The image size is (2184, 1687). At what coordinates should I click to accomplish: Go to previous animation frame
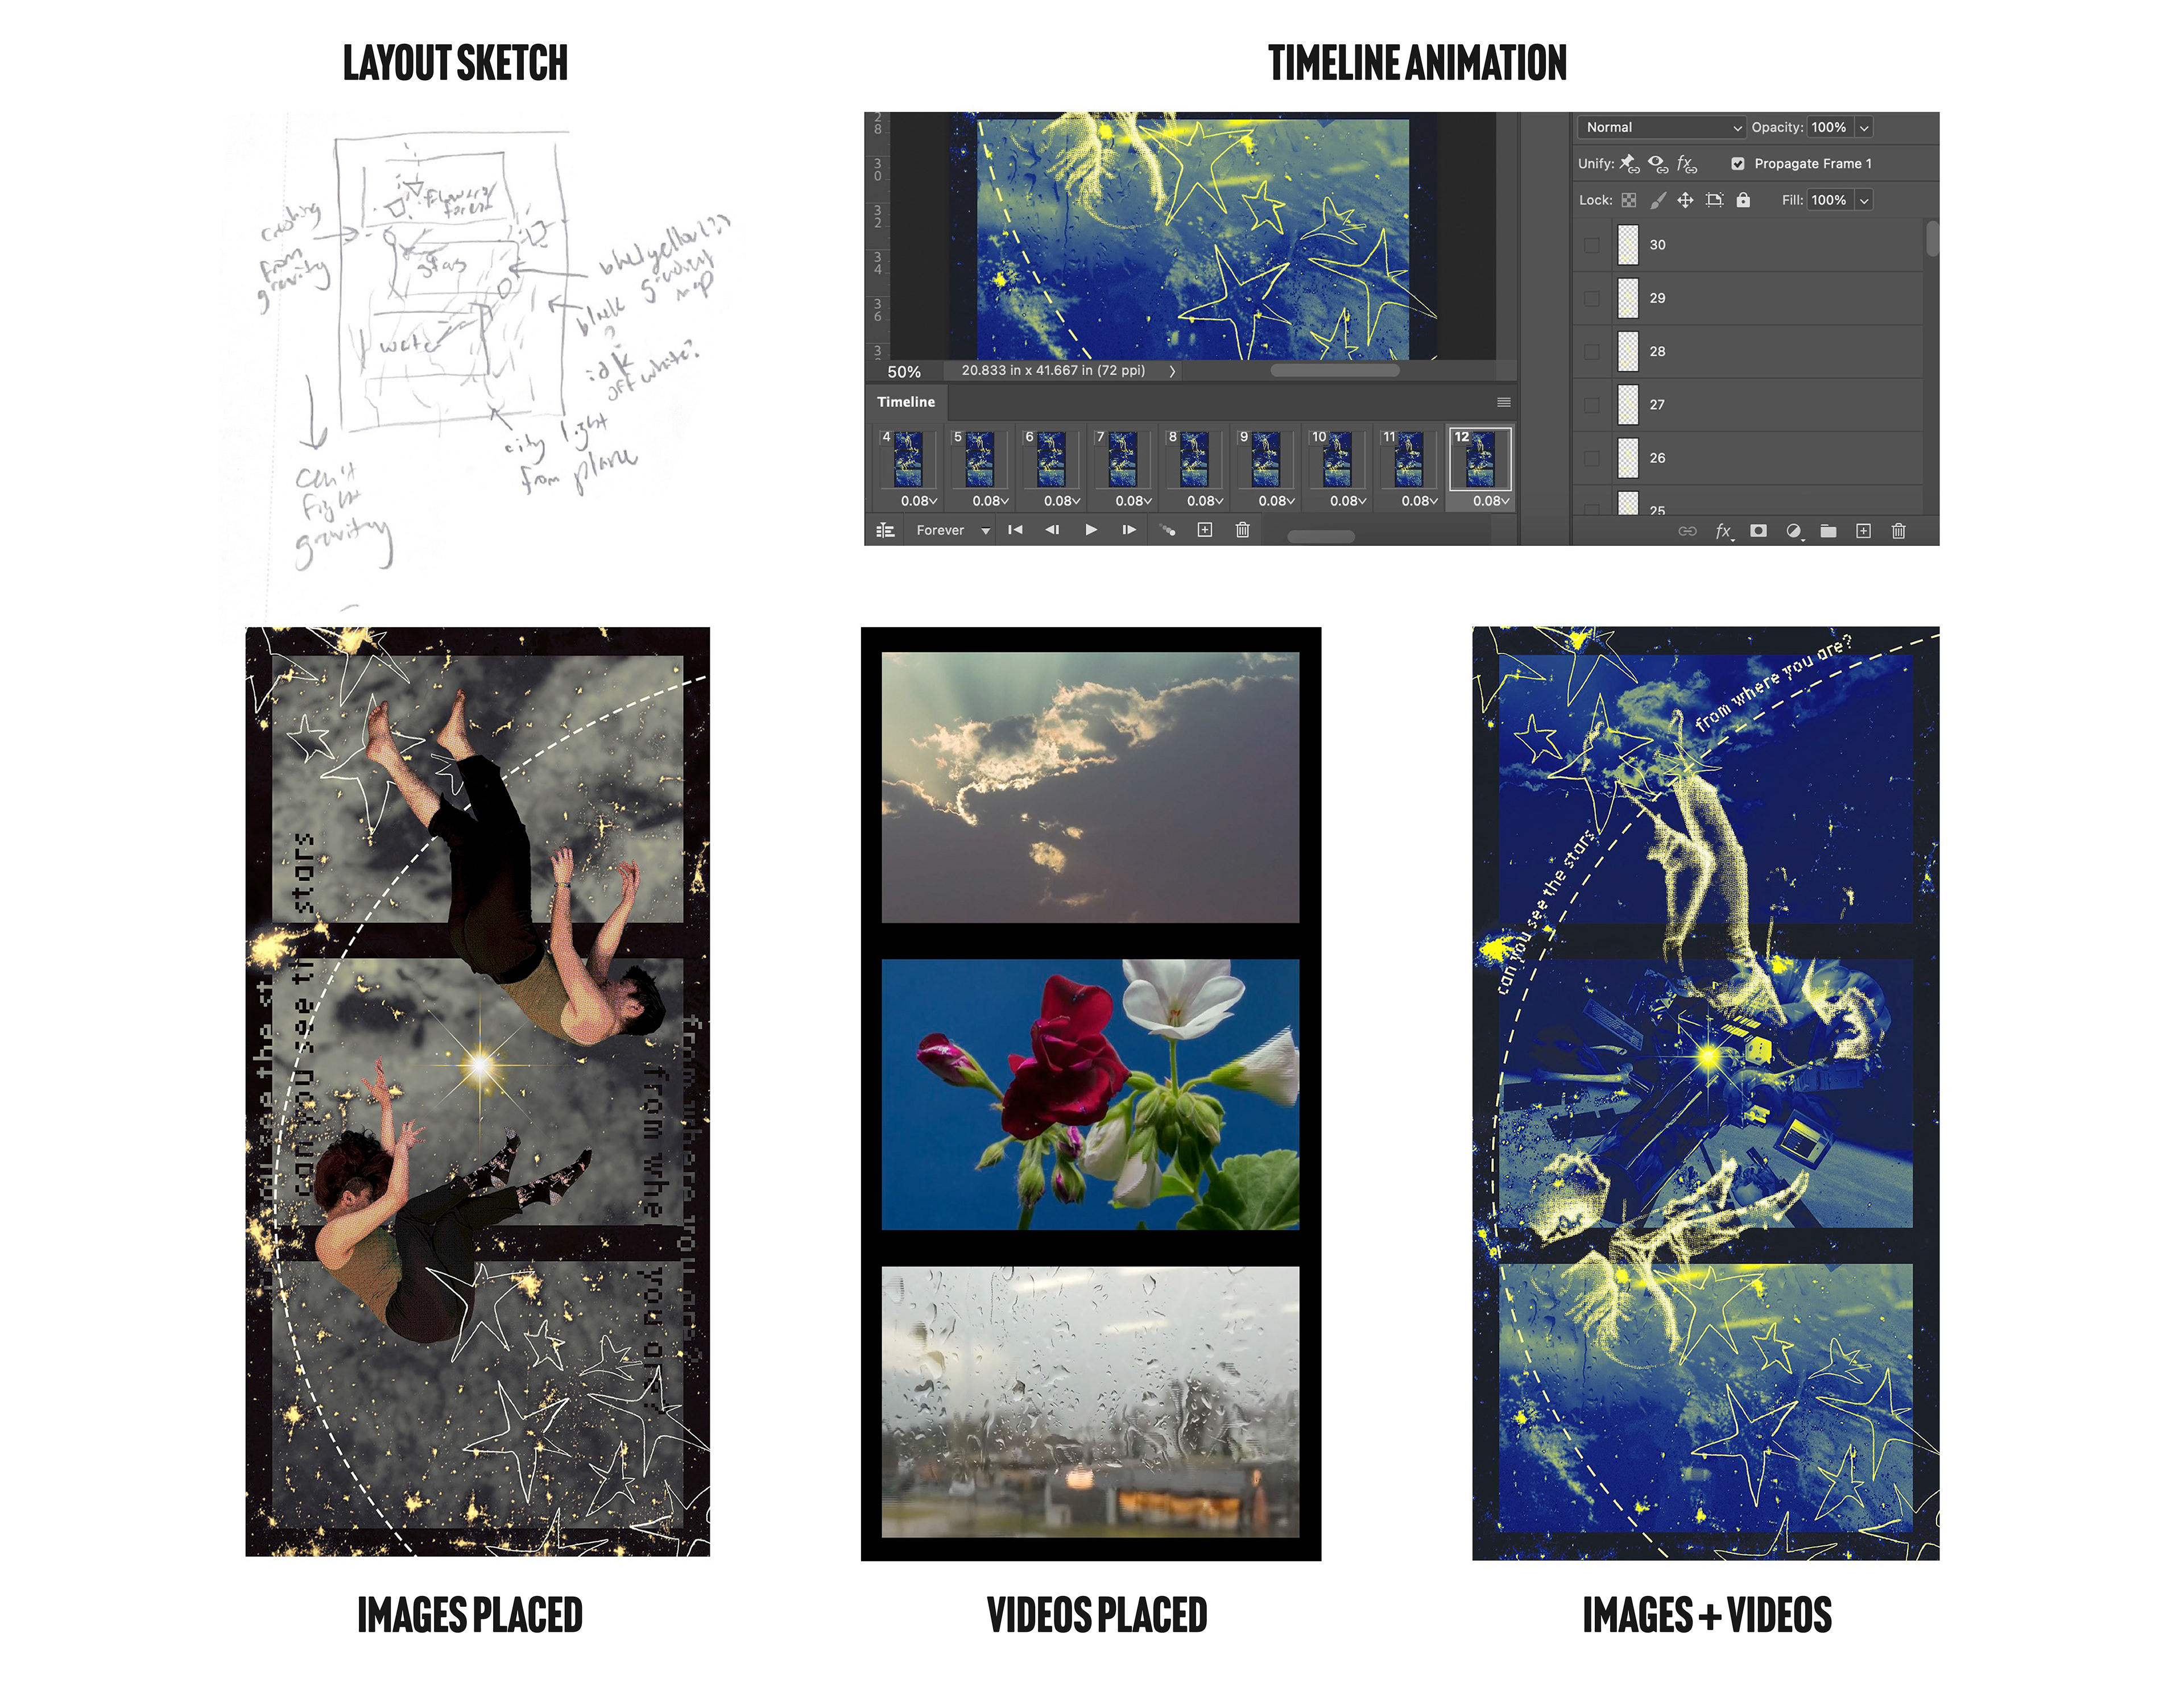pos(1052,530)
